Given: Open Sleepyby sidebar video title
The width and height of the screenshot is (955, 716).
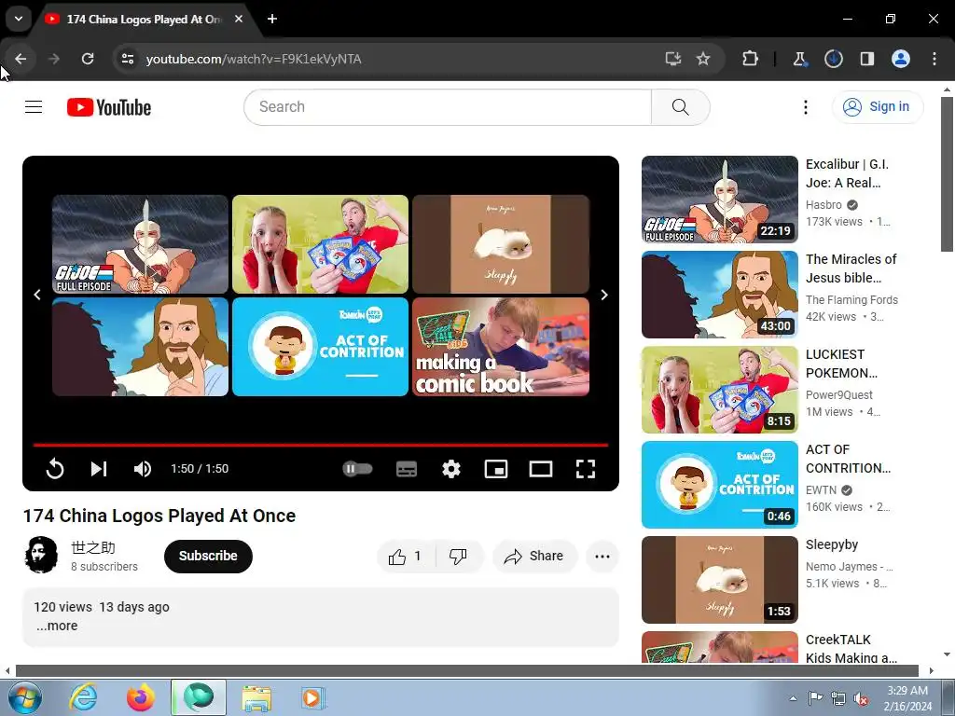Looking at the screenshot, I should pyautogui.click(x=832, y=544).
